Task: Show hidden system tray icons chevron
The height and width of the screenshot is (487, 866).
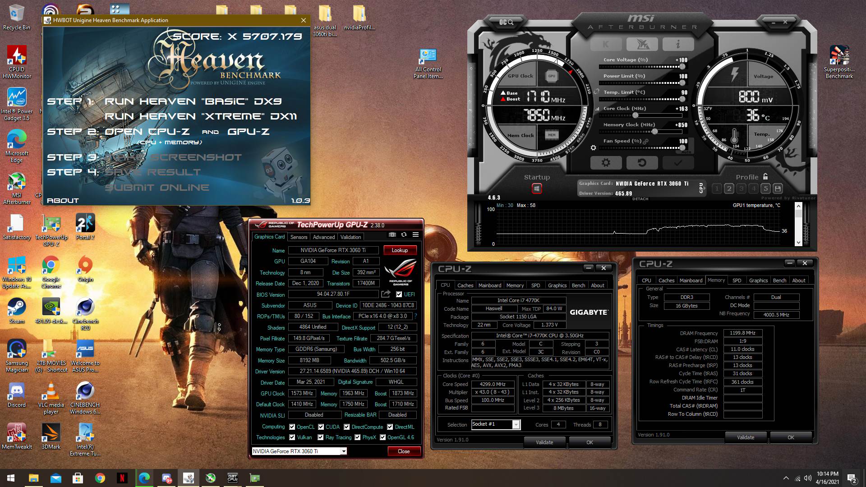Action: (x=786, y=478)
